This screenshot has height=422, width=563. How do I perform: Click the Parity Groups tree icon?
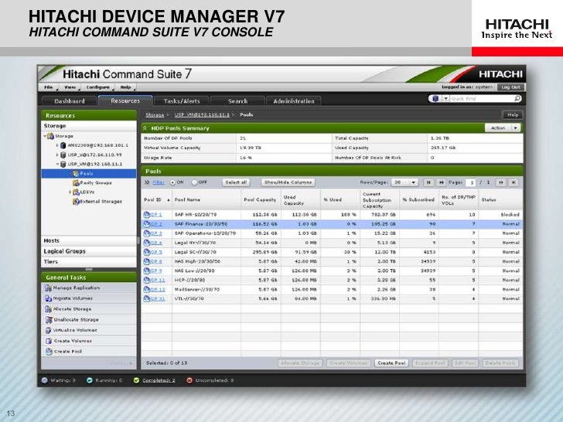tap(76, 182)
